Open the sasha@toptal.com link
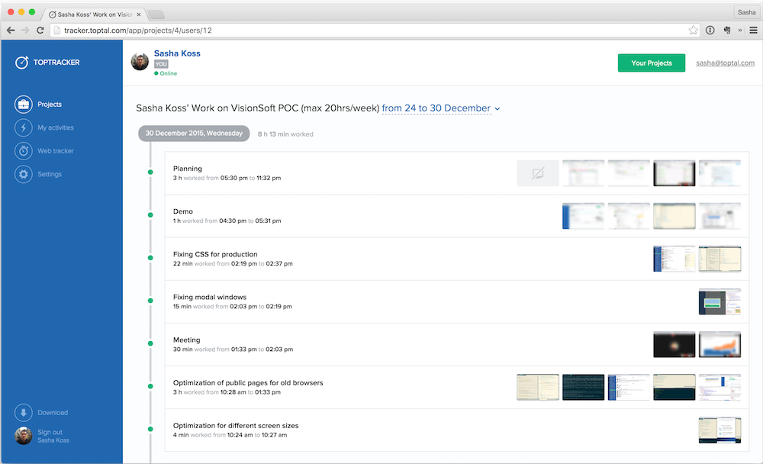The image size is (763, 464). click(x=725, y=63)
